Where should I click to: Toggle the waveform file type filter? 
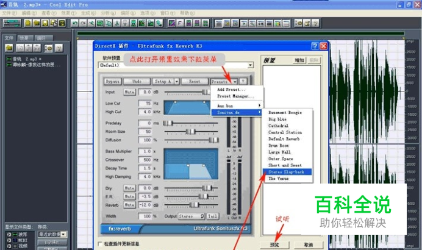9,234
